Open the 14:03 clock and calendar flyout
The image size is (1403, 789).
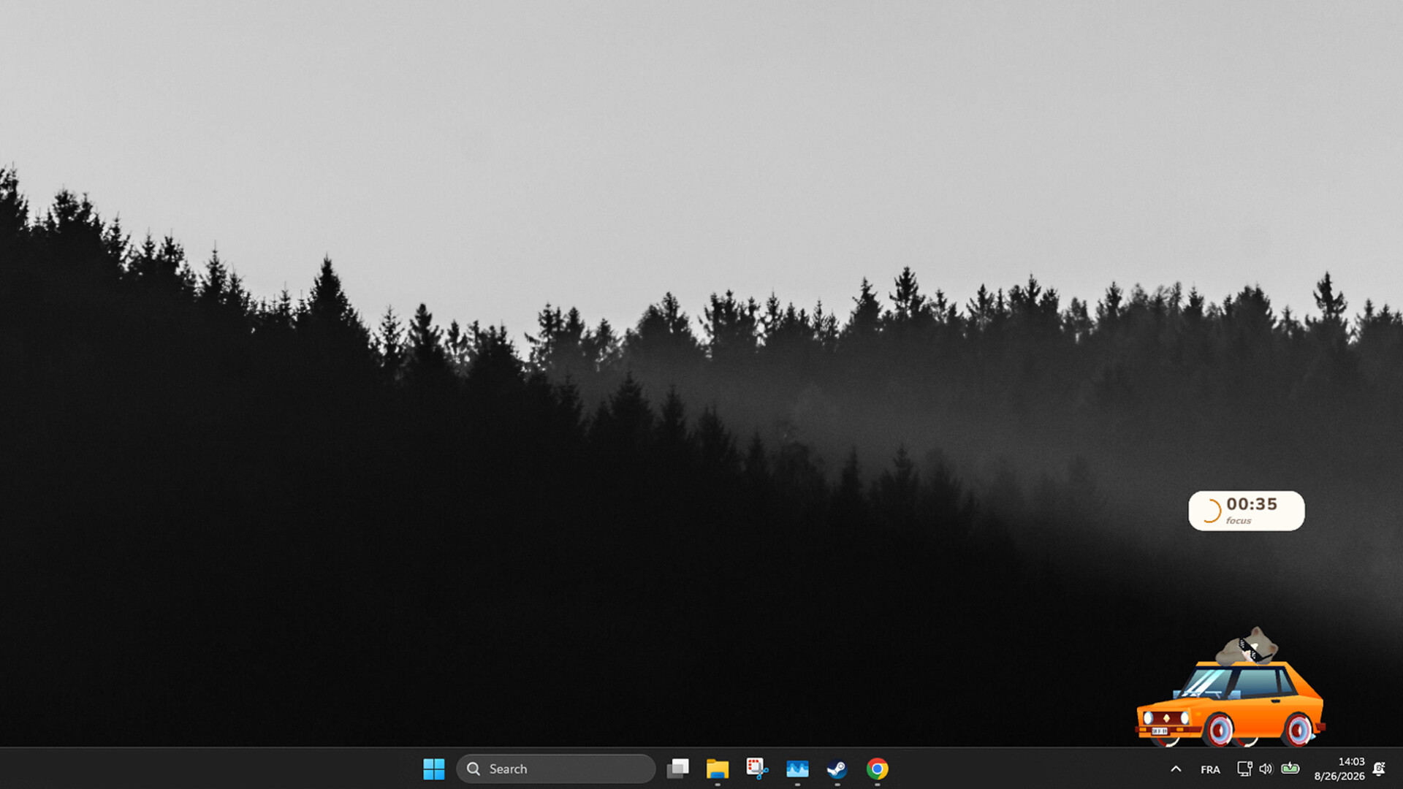tap(1339, 769)
